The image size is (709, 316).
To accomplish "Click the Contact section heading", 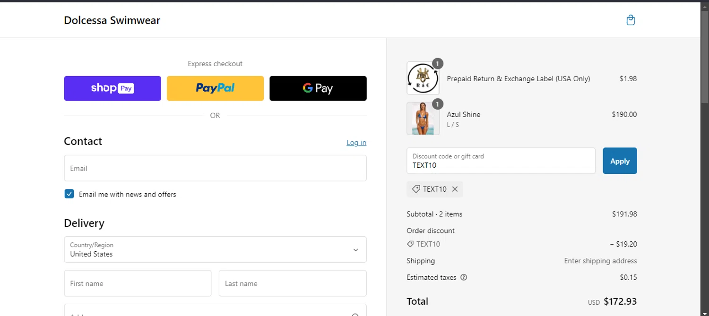I will point(83,141).
